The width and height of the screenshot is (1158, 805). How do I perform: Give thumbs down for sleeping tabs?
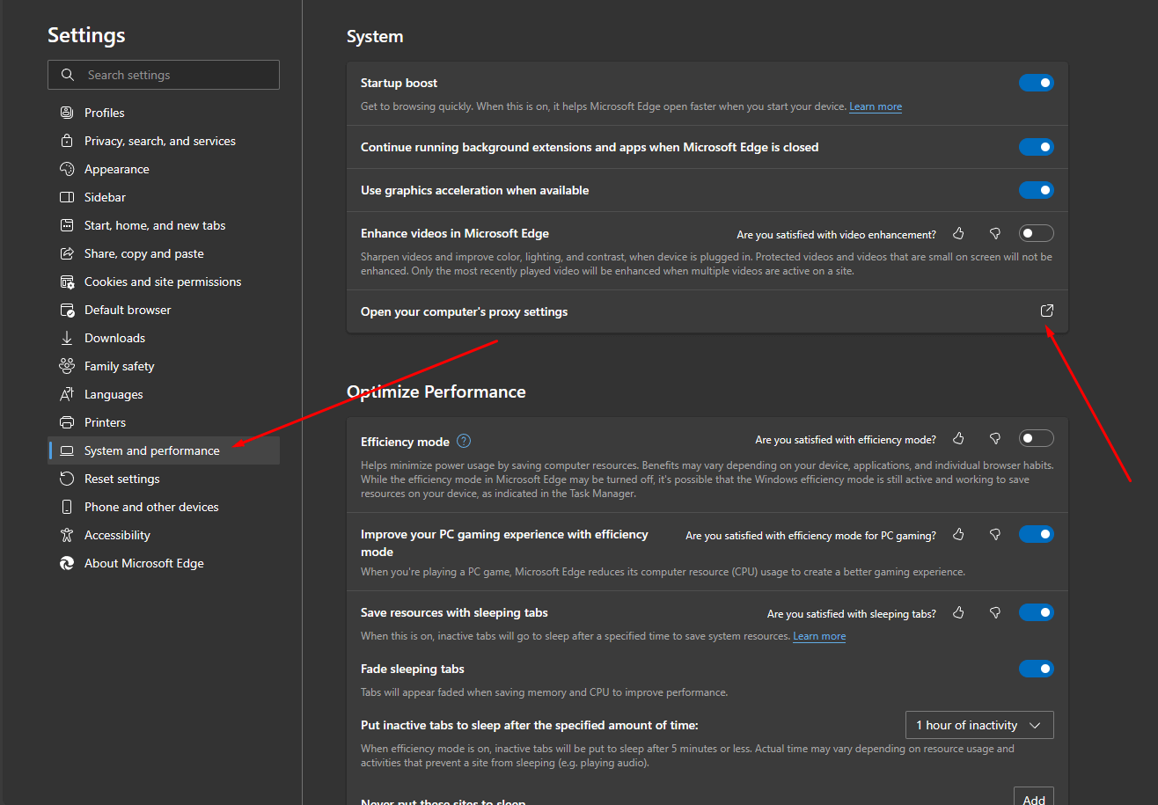coord(995,612)
